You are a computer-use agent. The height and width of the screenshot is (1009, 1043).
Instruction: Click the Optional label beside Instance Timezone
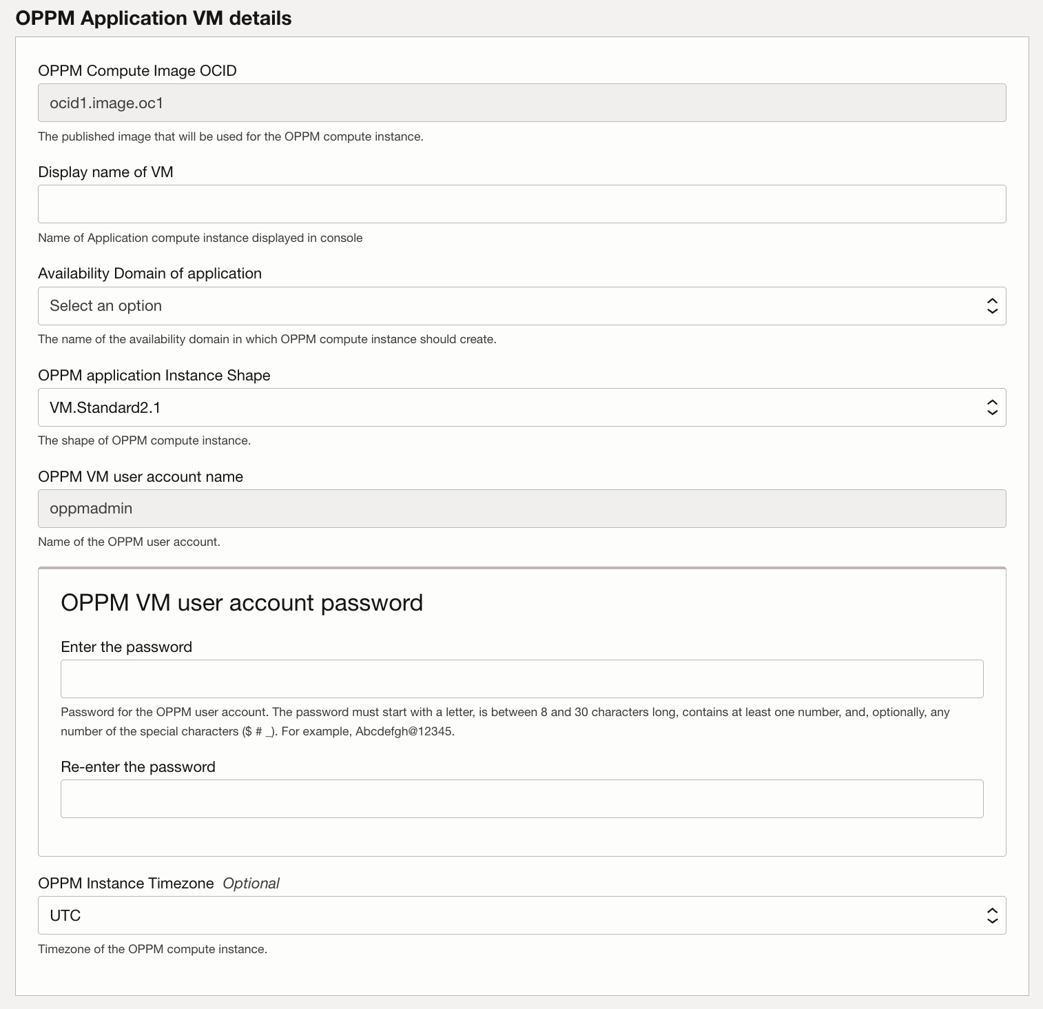[251, 883]
